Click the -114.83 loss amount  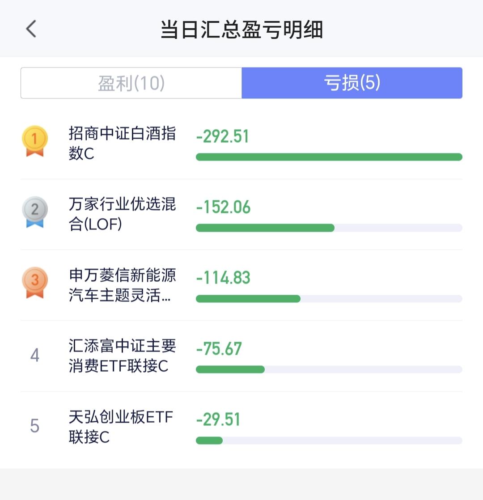(223, 278)
